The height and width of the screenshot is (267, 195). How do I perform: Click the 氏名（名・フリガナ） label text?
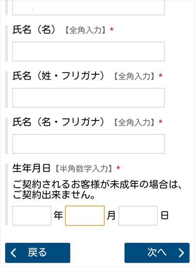pyautogui.click(x=58, y=122)
